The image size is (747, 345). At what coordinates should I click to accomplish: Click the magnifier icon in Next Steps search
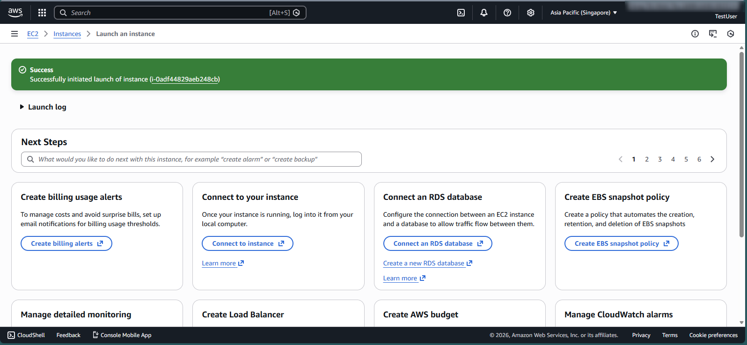point(30,159)
